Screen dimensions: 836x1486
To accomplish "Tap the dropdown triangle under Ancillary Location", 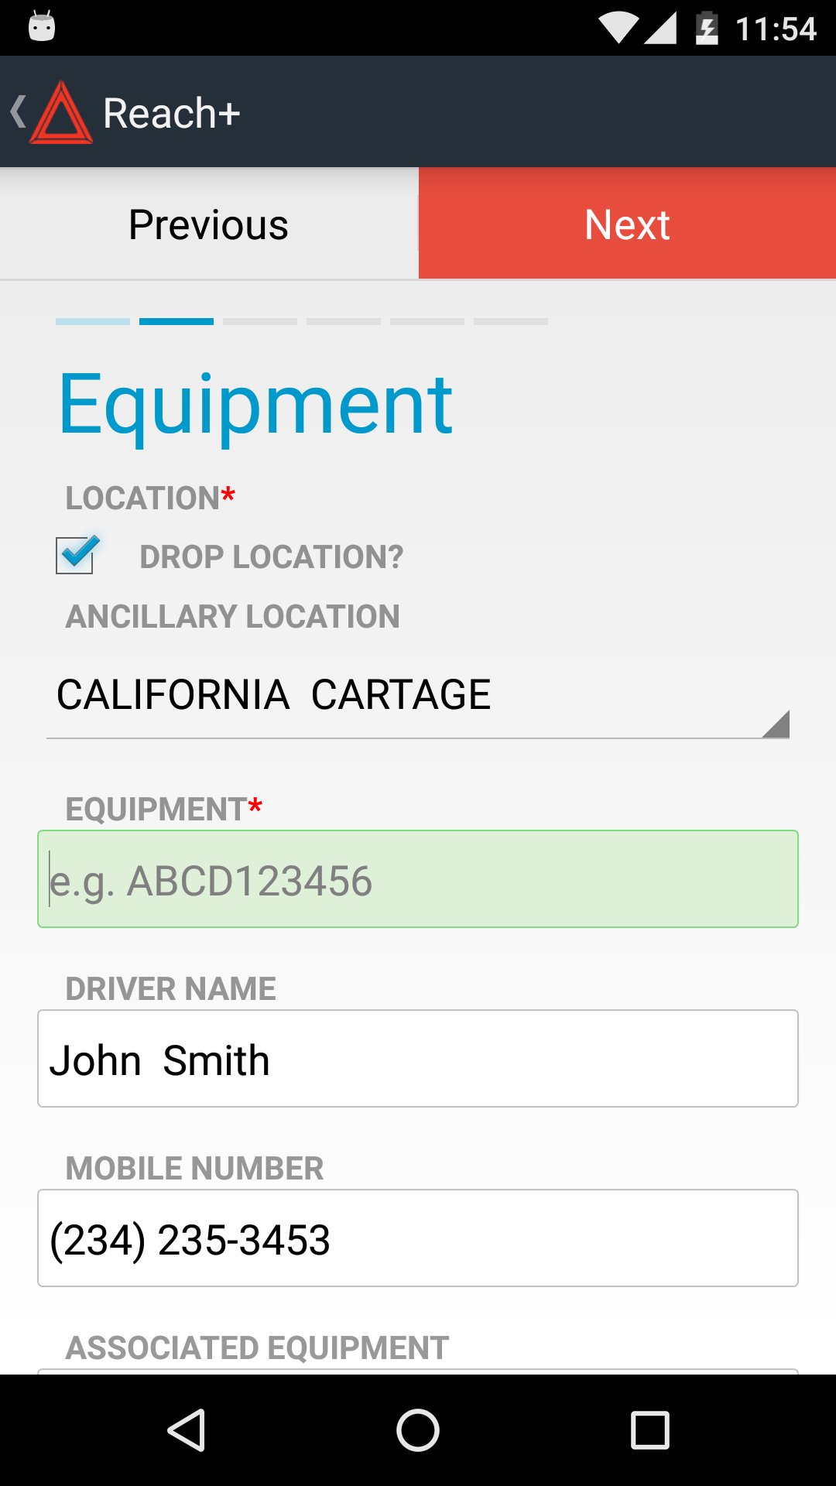I will coord(776,724).
